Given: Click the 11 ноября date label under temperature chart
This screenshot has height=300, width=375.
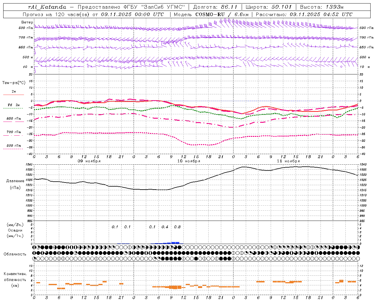Looking at the screenshot, I should (x=288, y=161).
